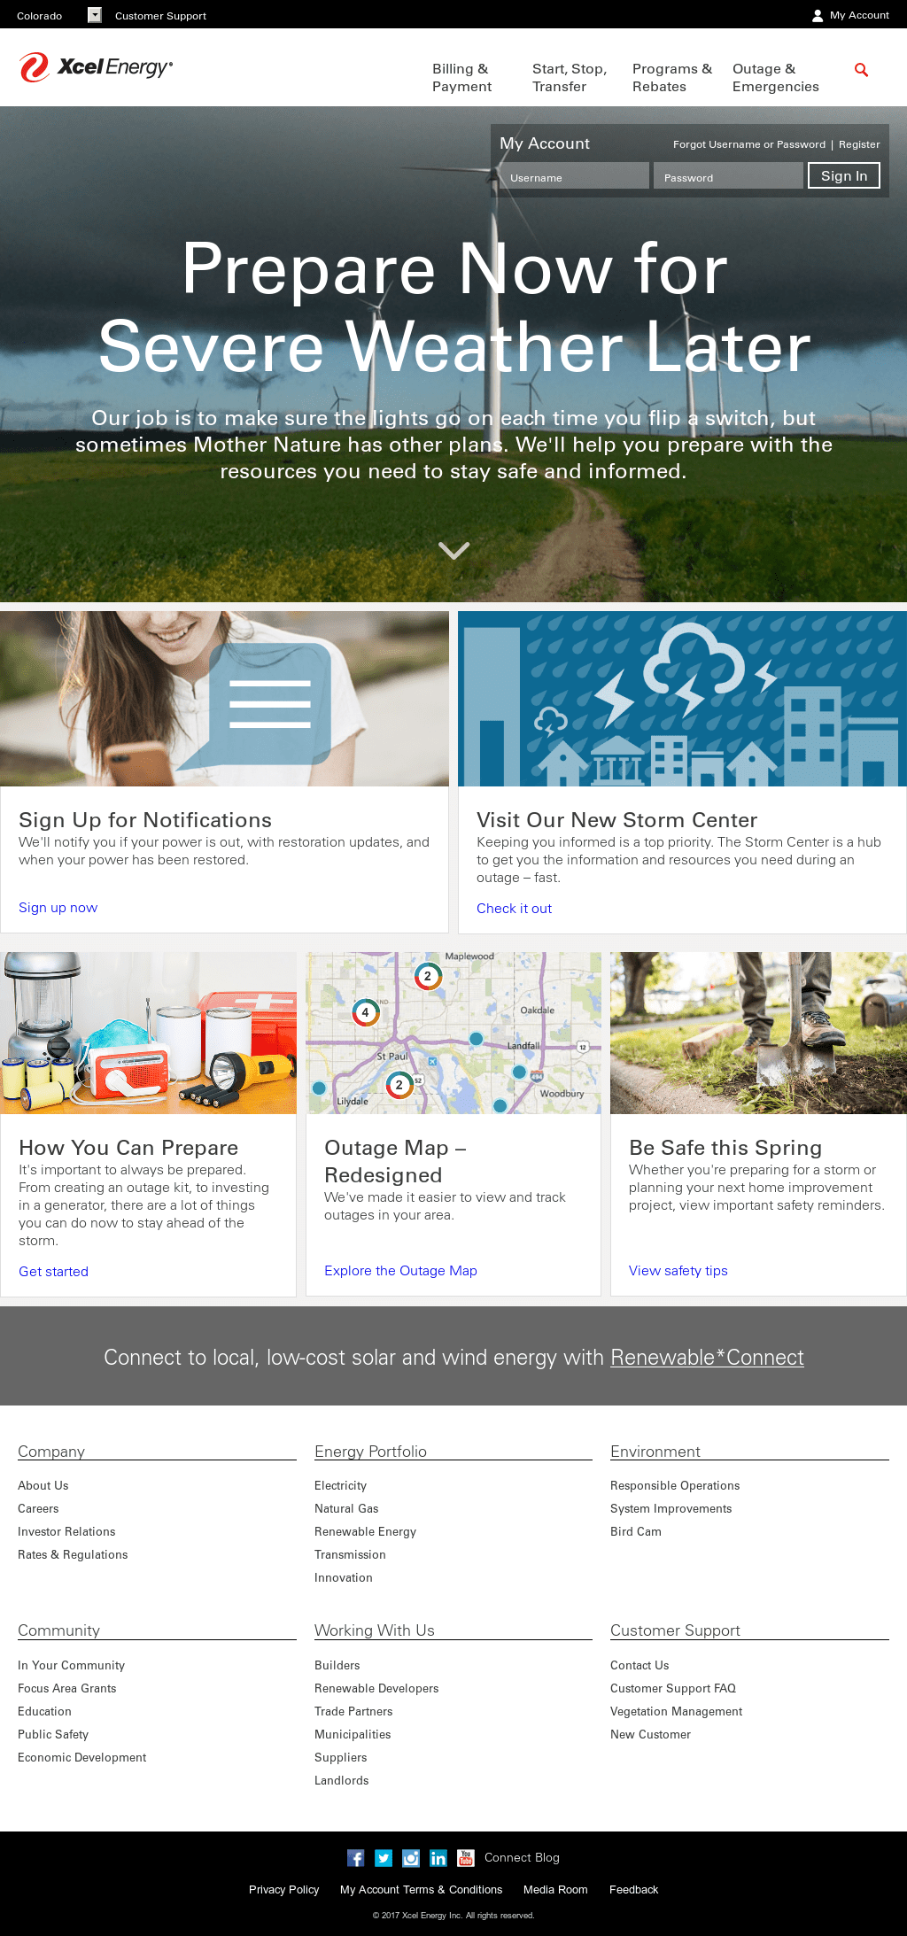
Task: Click the Storm Center illustration
Action: pyautogui.click(x=682, y=699)
